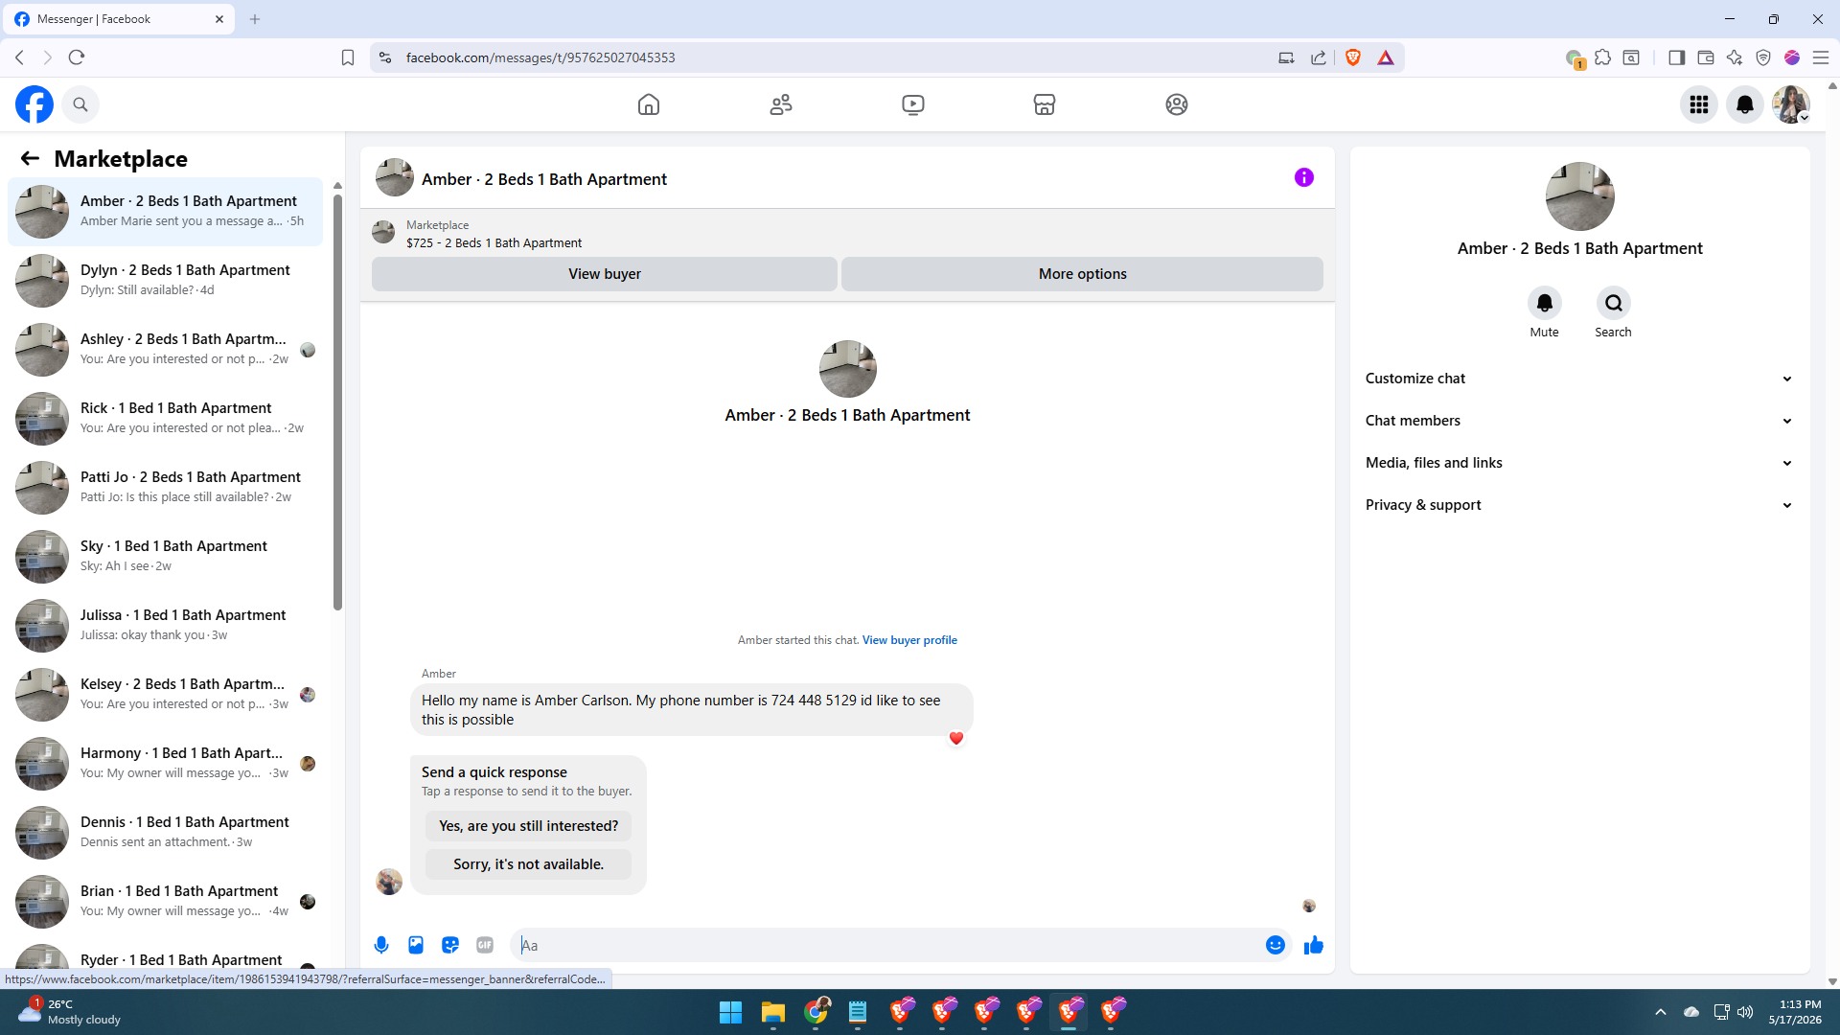Click the More options button
The image size is (1840, 1035).
tap(1083, 274)
